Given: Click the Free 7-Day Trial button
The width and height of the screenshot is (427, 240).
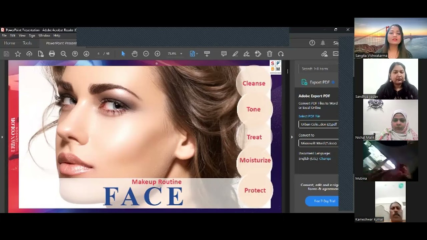Looking at the screenshot, I should pyautogui.click(x=322, y=201).
